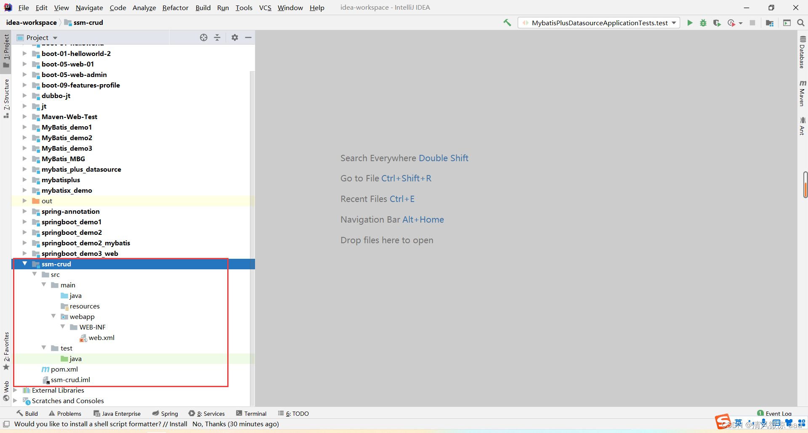Open the Maven tool window
Viewport: 808px width, 433px height.
pyautogui.click(x=803, y=93)
